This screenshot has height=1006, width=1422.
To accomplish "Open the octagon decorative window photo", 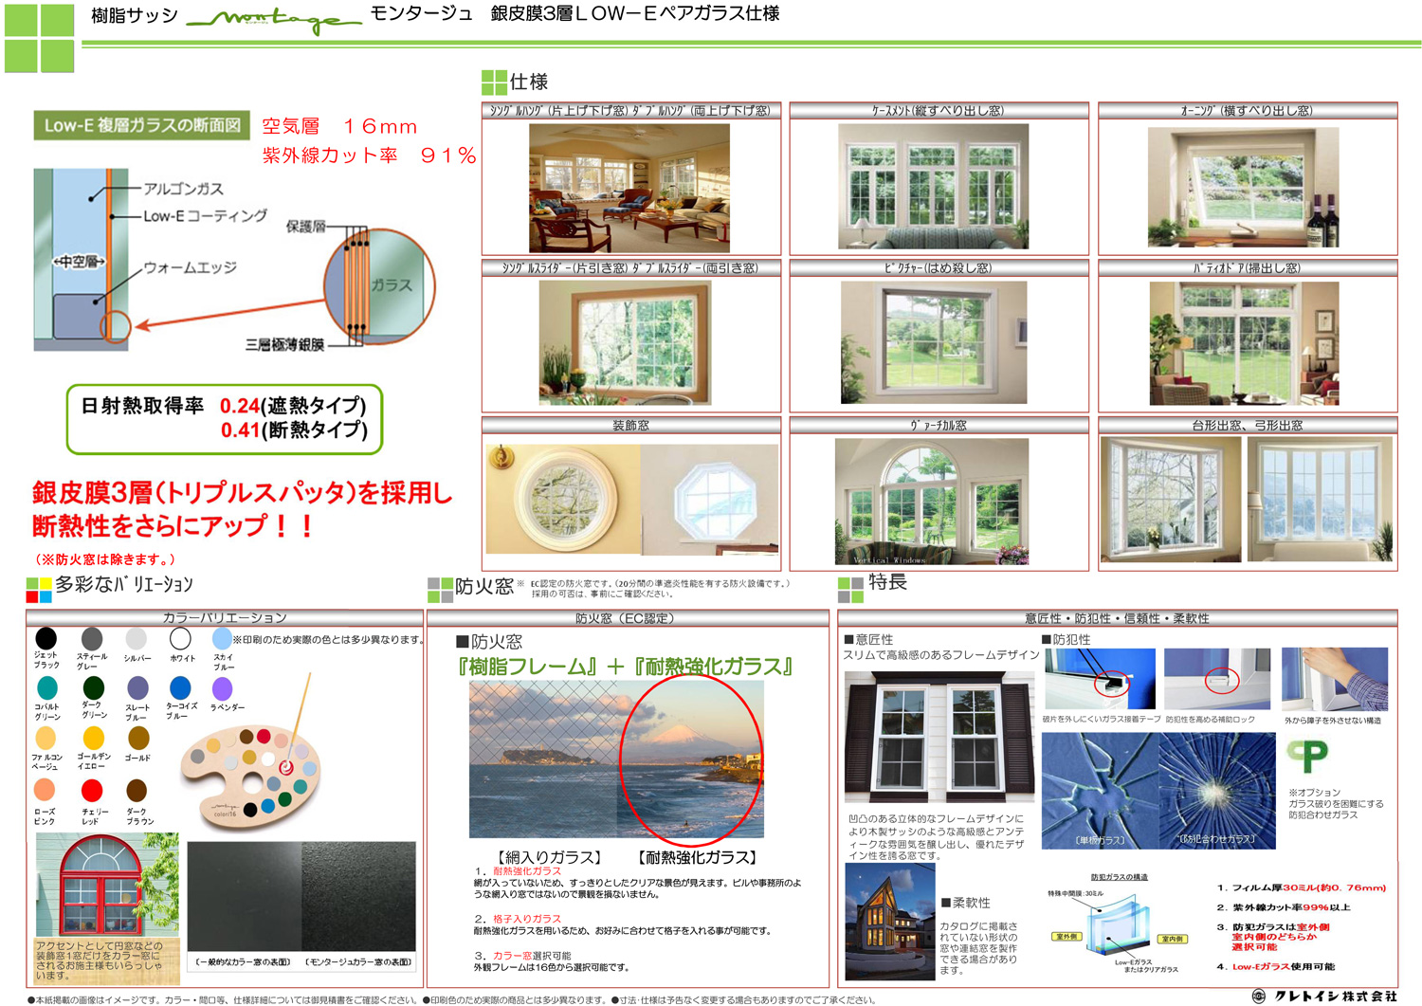I will click(x=709, y=500).
